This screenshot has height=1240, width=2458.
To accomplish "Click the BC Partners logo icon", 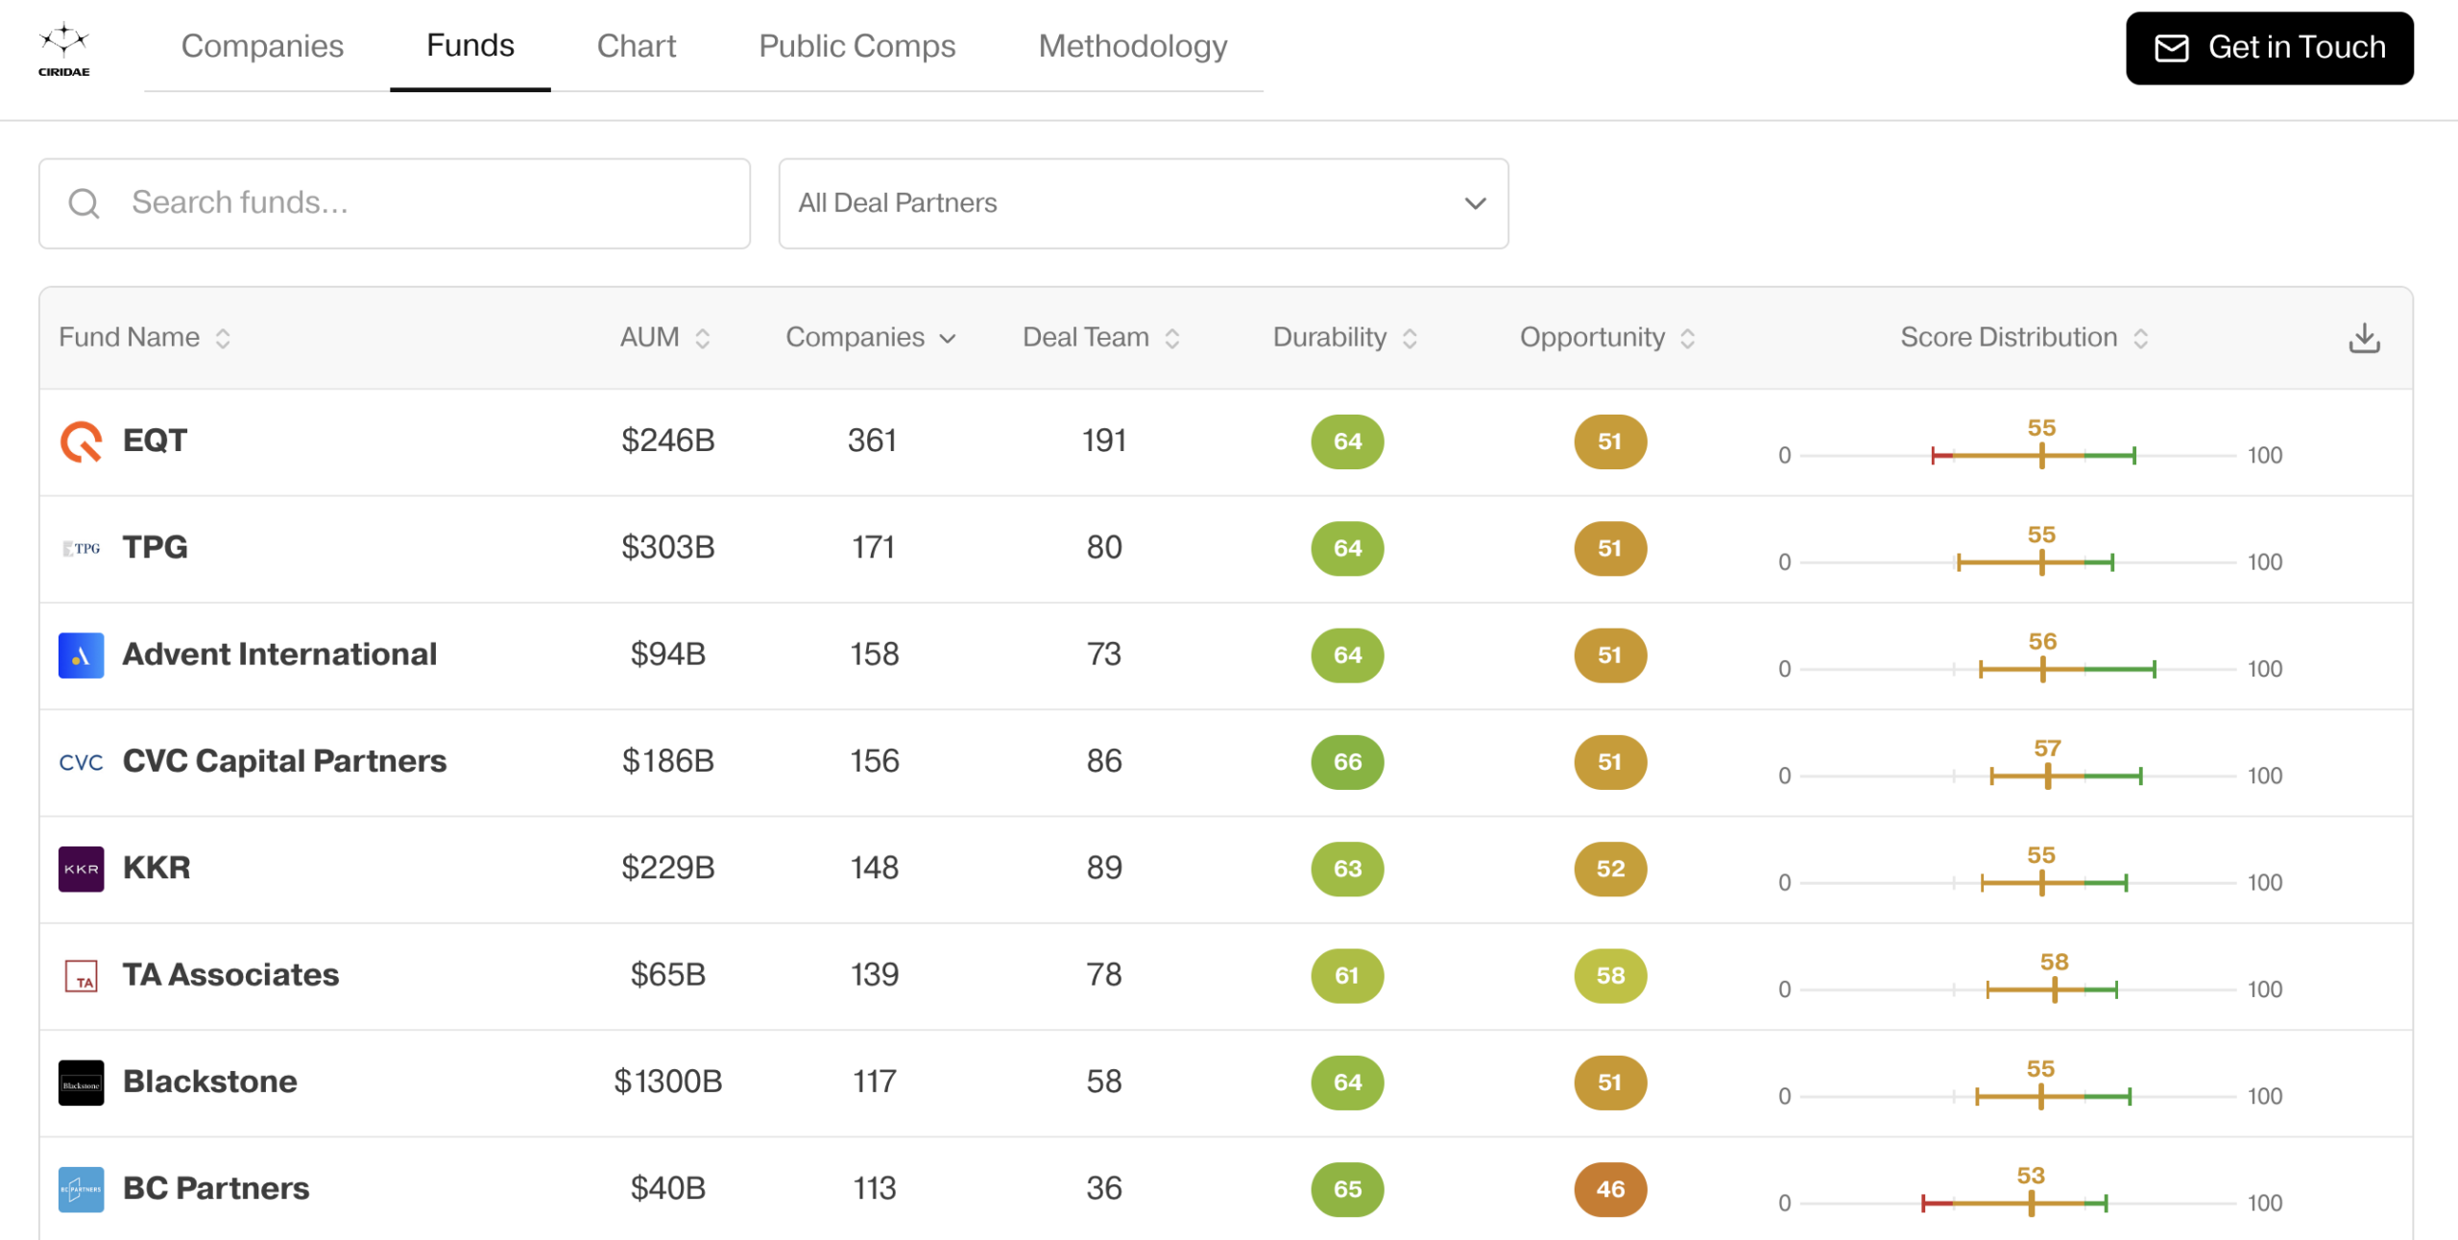I will pyautogui.click(x=81, y=1189).
